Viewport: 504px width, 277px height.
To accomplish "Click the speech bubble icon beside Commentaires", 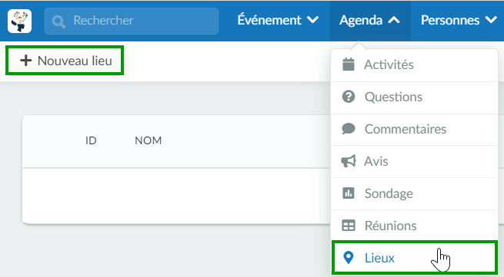I will (x=349, y=129).
